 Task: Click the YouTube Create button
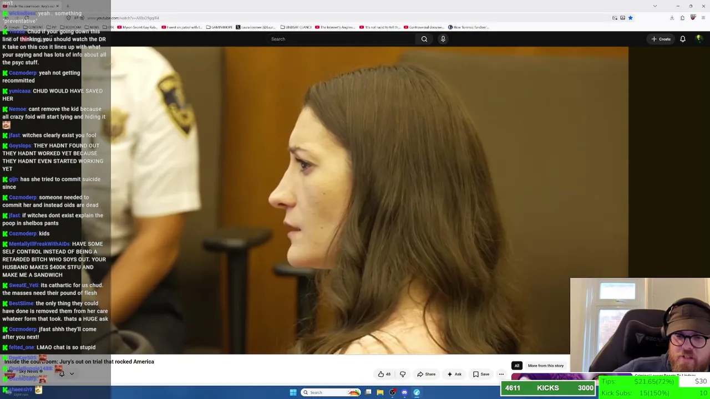tap(661, 39)
